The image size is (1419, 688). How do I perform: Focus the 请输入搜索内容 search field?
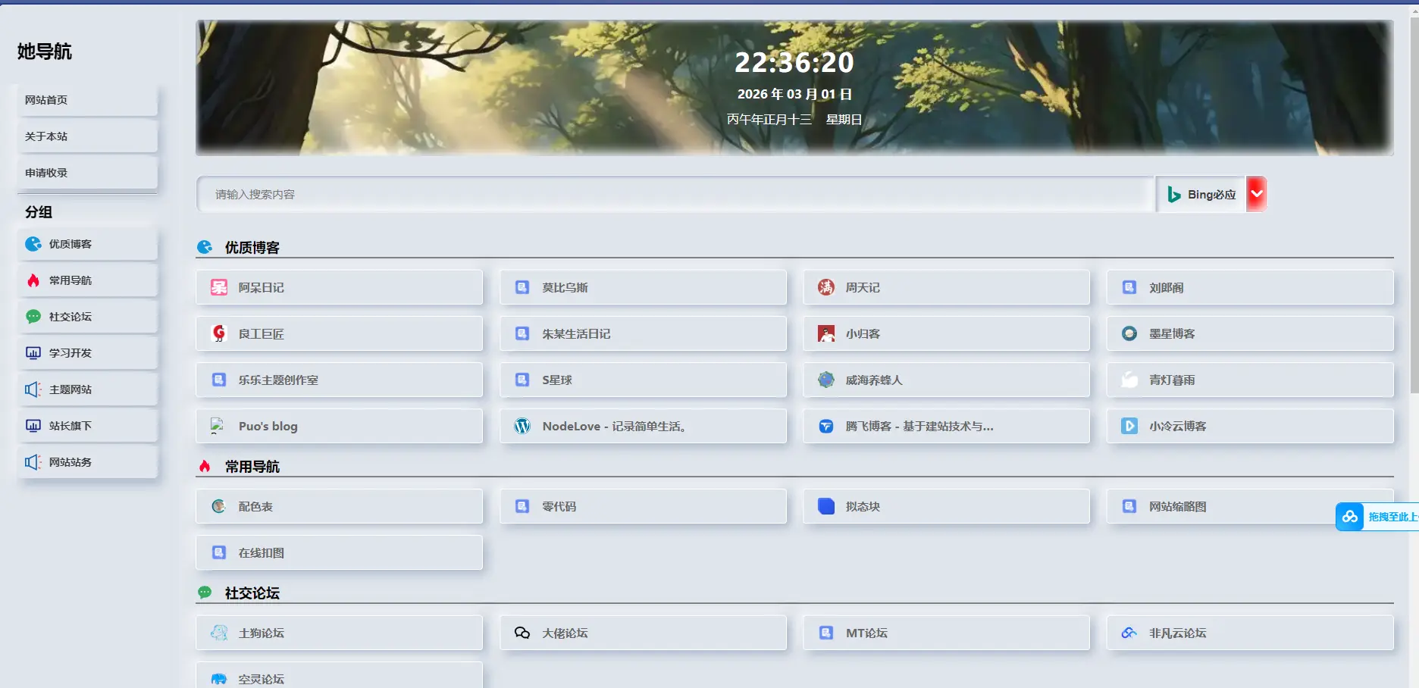(675, 195)
